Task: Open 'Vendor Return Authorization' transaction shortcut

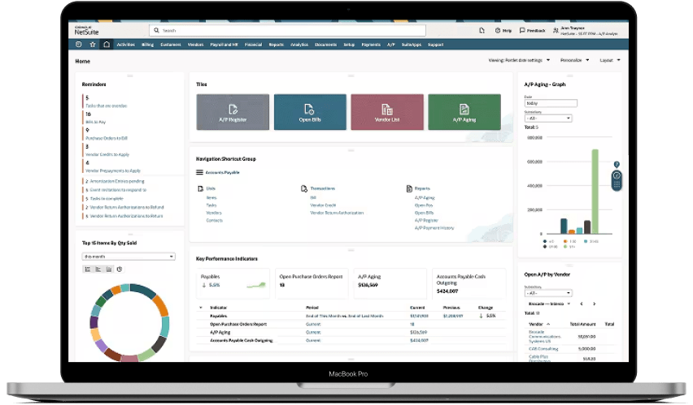Action: click(x=338, y=213)
